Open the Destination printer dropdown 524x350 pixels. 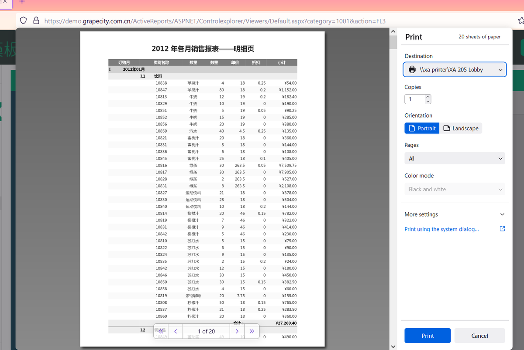pos(455,69)
